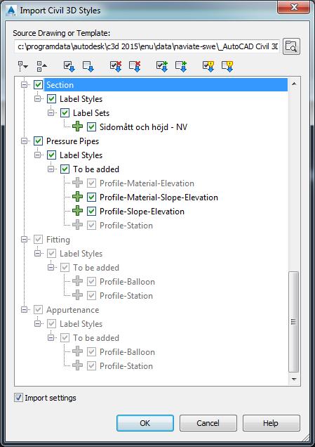This screenshot has width=315, height=447.
Task: Uncheck Profile-Slope-Elevation label style
Action: [91, 212]
